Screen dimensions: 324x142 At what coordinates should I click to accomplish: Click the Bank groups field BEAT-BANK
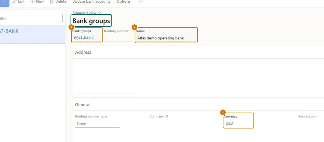click(x=87, y=38)
